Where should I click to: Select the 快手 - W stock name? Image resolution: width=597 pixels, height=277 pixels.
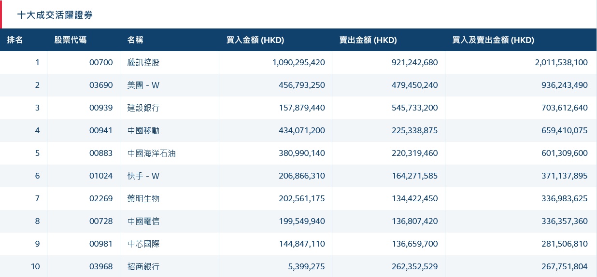143,176
